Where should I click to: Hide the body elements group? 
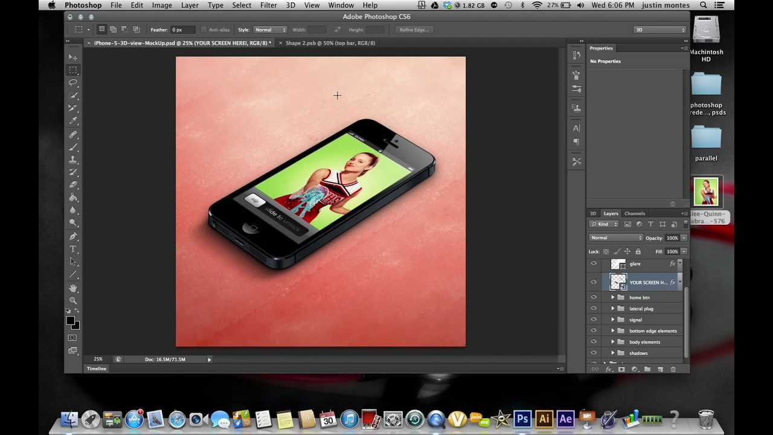(594, 342)
